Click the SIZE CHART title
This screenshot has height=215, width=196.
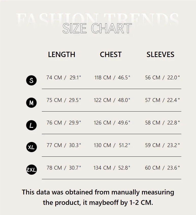(97, 28)
